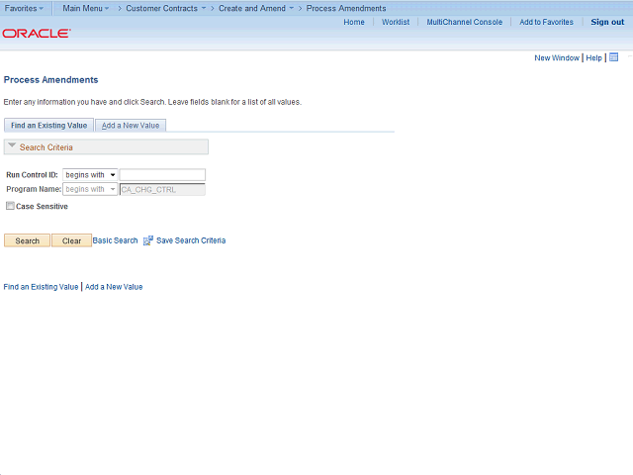The image size is (633, 475).
Task: Click the Process Amendments page heading
Action: 50,80
